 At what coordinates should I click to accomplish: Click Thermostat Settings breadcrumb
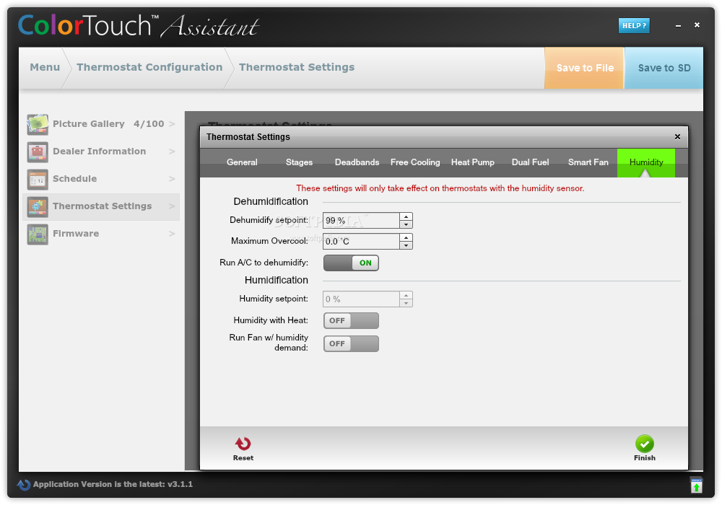click(297, 67)
